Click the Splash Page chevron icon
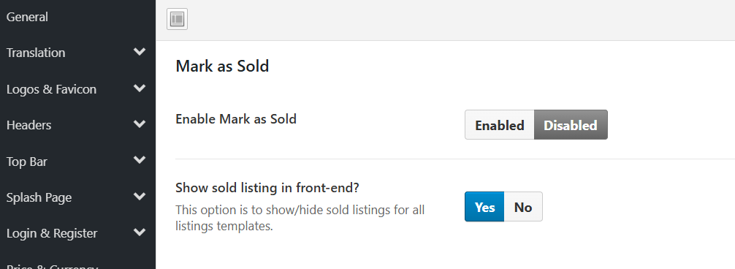This screenshot has height=269, width=735. tap(140, 197)
